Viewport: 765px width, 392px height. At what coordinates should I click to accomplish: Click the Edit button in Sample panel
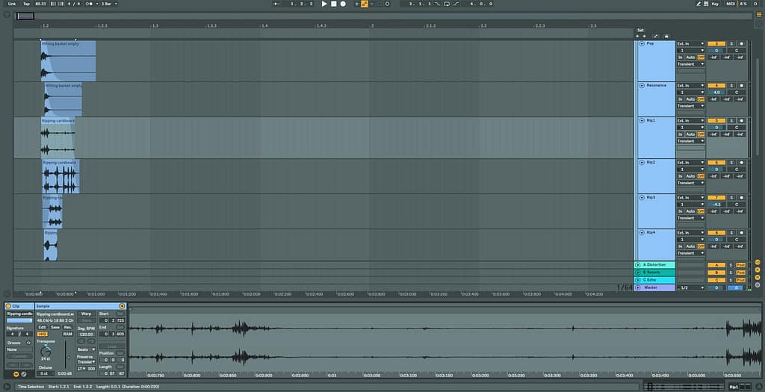[43, 327]
